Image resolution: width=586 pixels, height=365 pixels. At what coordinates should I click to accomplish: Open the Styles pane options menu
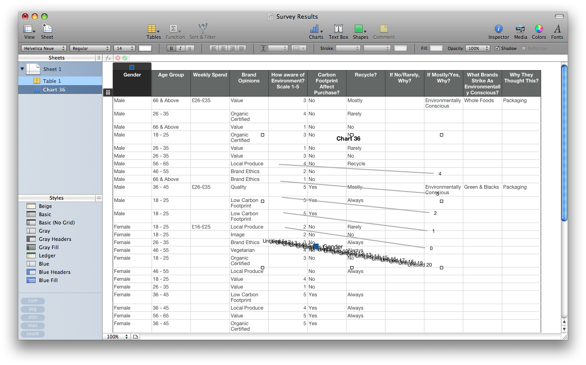pyautogui.click(x=98, y=198)
